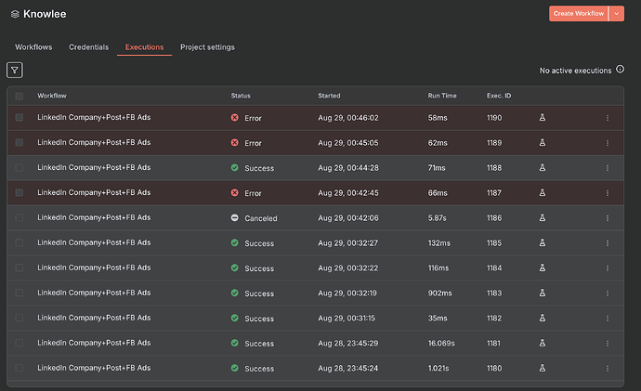
Task: Open workflow name in execution 1180 row
Action: click(94, 368)
